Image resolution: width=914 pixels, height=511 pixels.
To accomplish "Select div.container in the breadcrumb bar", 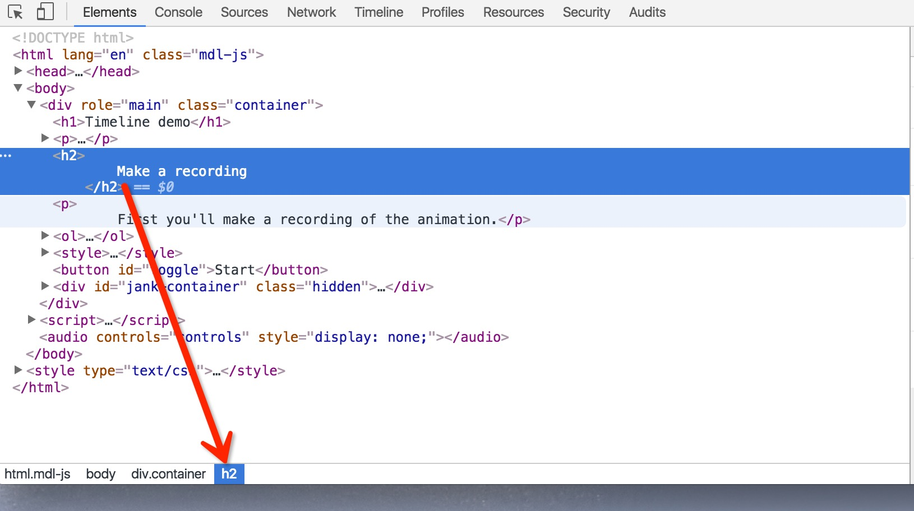I will pos(168,474).
